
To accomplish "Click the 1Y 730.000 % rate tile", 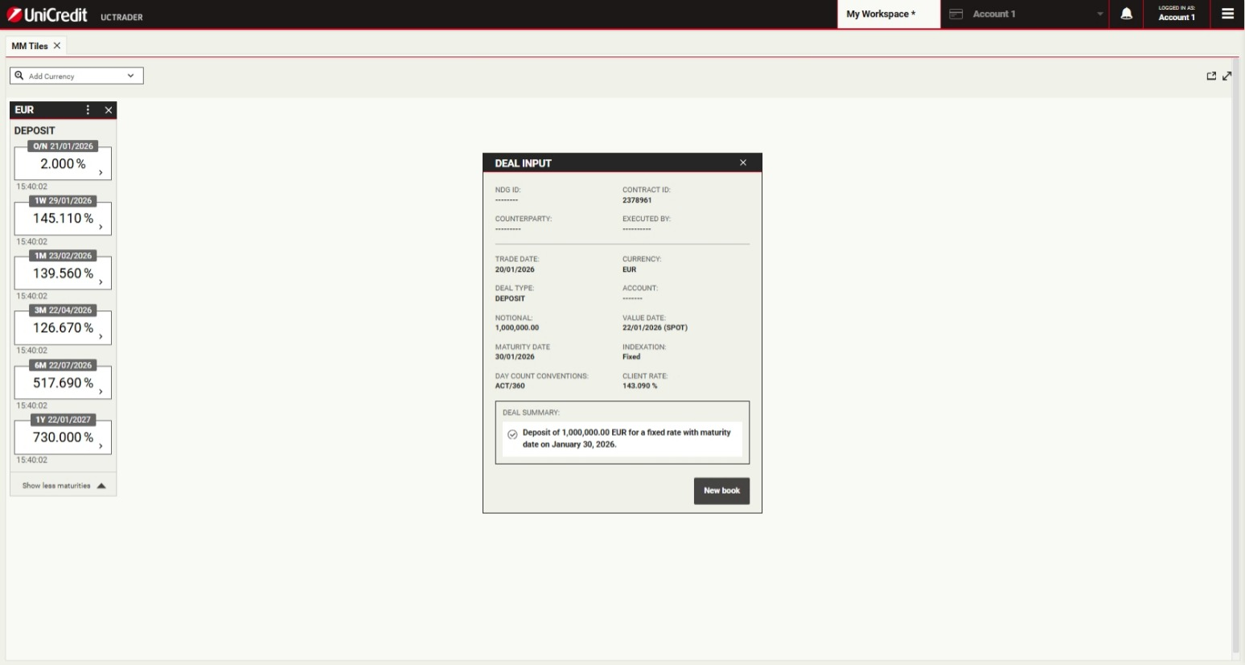I will pos(63,437).
